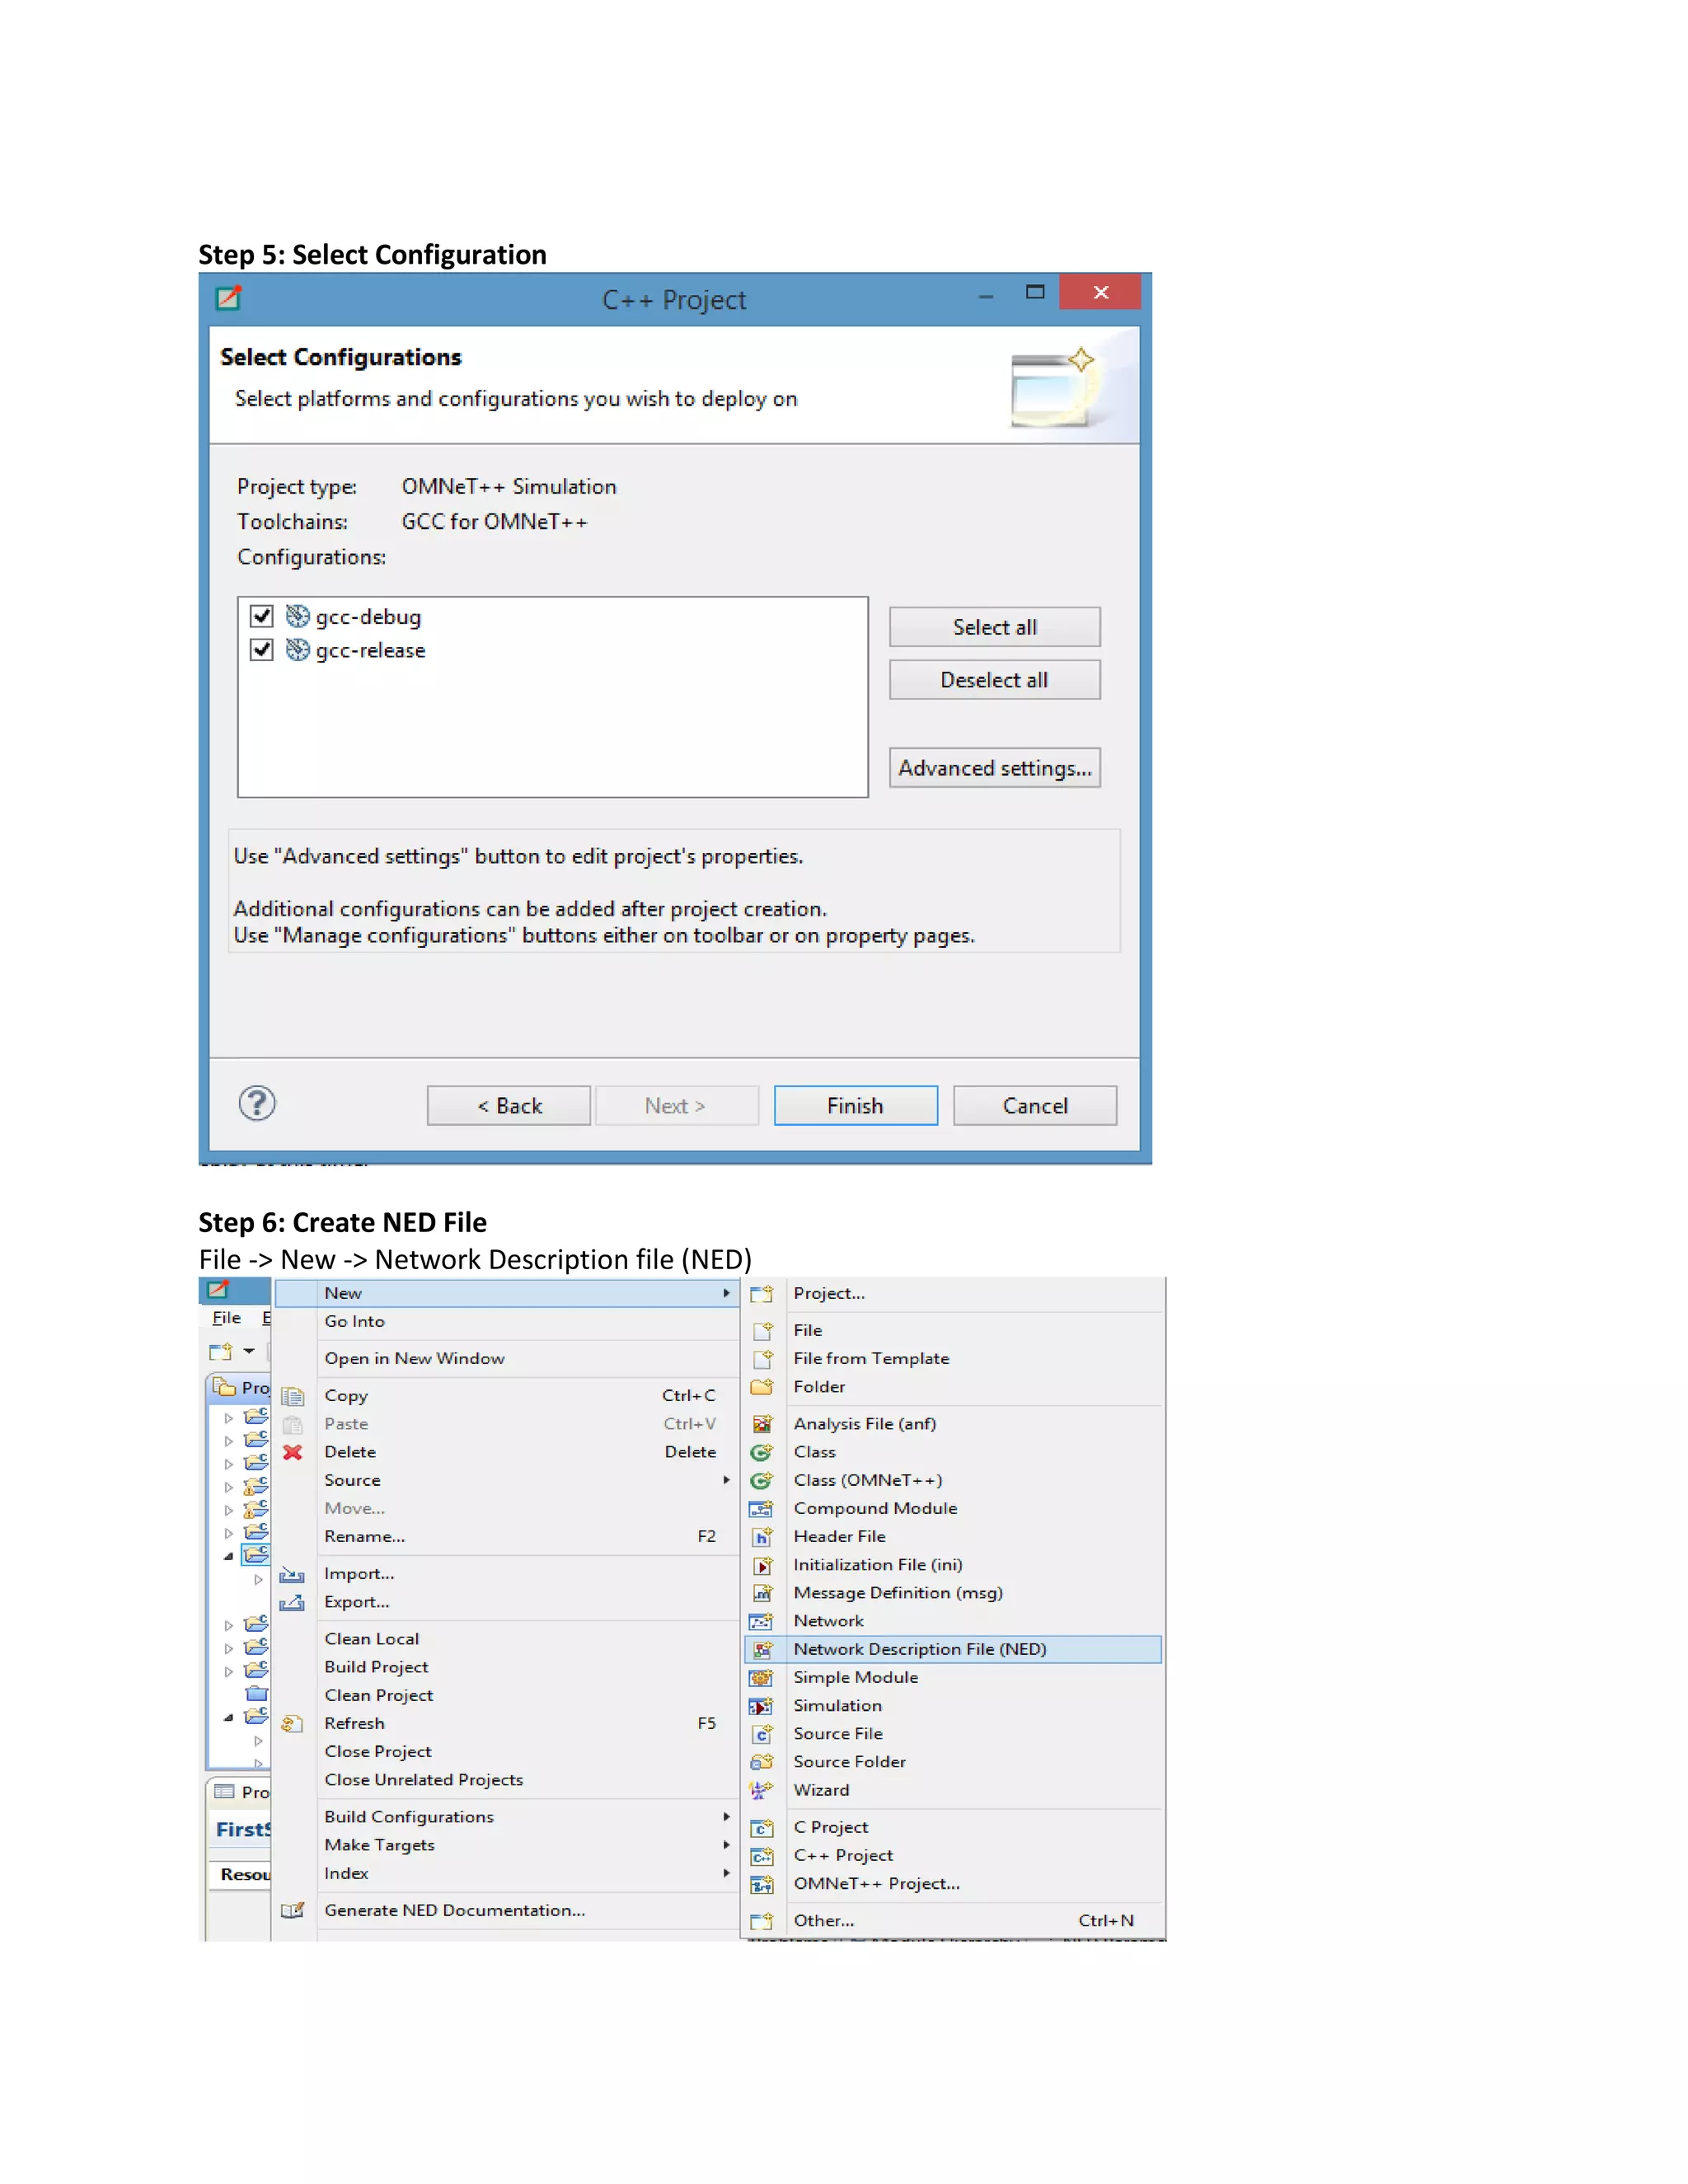Screen dimensions: 1688x2184
Task: Open Advanced settings for the project
Action: pos(994,768)
